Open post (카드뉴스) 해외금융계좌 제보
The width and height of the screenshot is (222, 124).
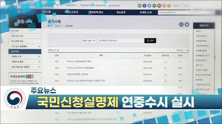tap(79, 62)
